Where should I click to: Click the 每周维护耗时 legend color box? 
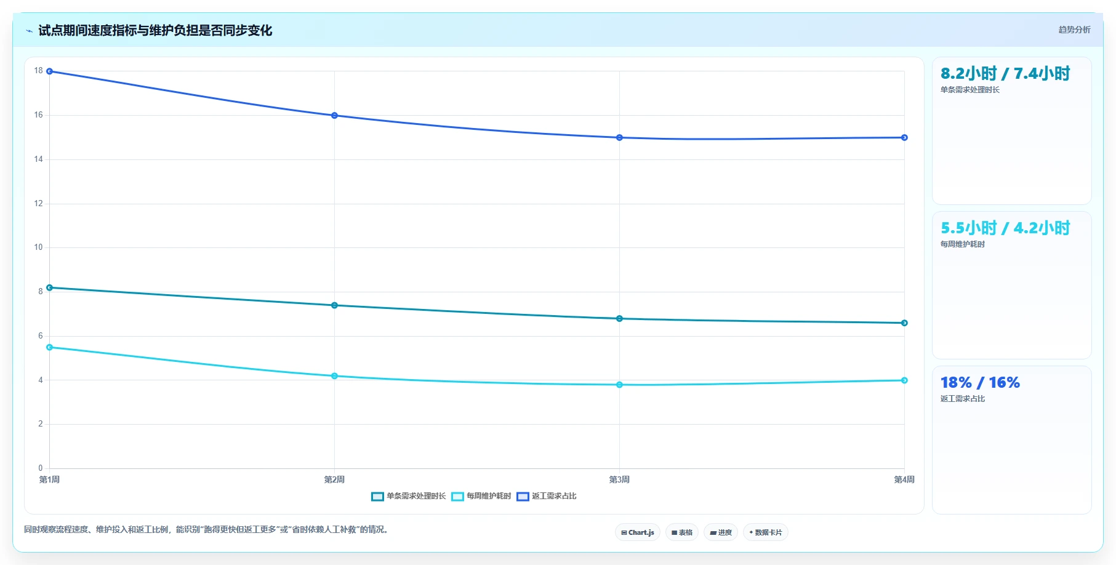coord(457,497)
